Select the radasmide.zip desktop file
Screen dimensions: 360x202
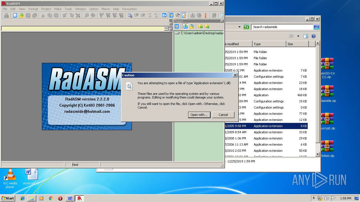pos(327,94)
